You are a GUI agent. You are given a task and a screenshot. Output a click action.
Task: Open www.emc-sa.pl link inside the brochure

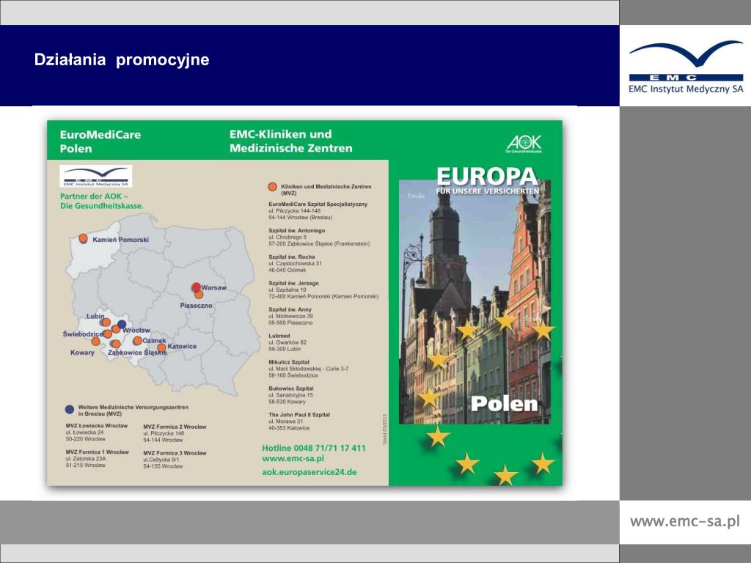pyautogui.click(x=293, y=459)
